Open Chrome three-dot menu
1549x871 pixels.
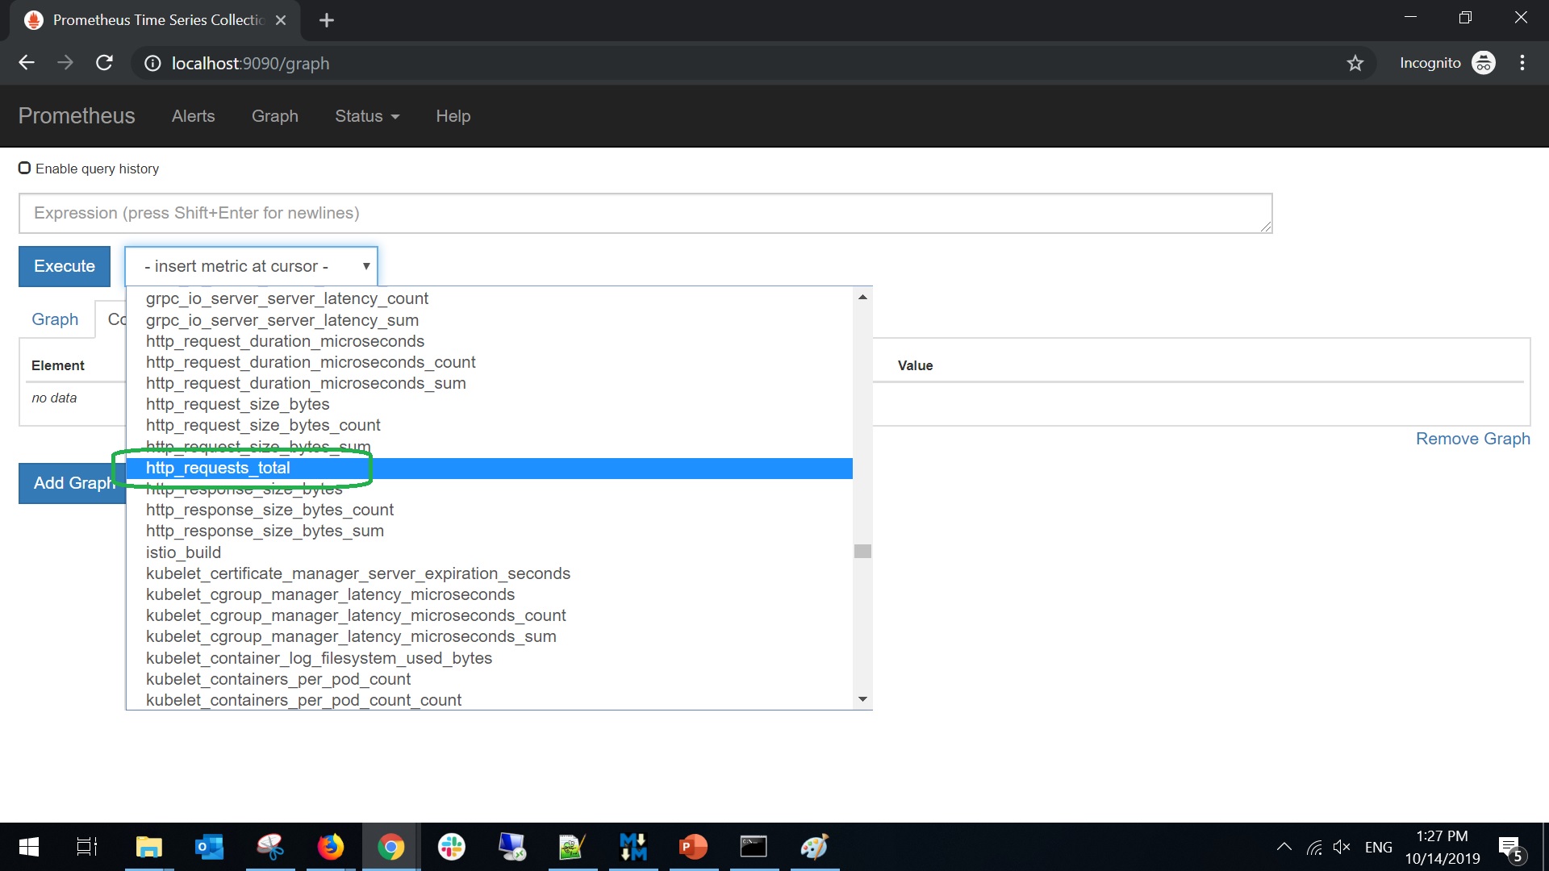coord(1522,63)
